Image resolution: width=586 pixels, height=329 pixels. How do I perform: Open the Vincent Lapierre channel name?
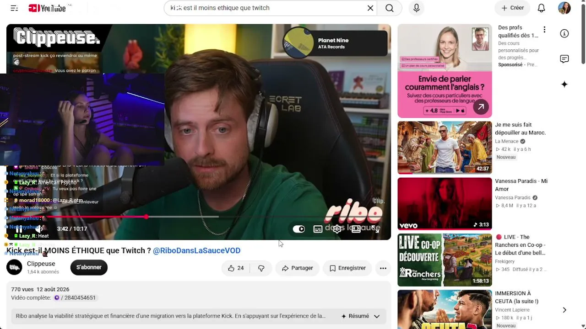pos(513,310)
